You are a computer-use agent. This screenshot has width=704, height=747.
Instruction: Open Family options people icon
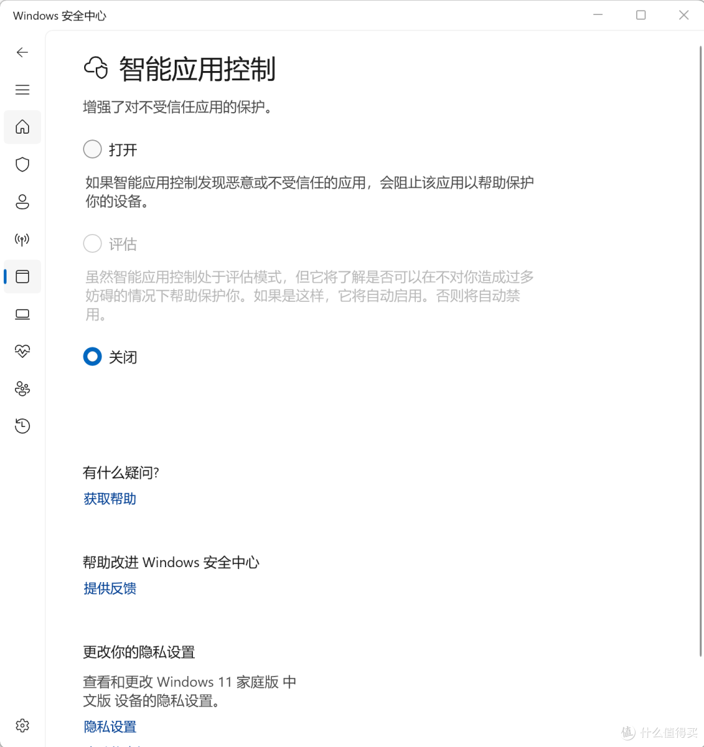point(22,388)
